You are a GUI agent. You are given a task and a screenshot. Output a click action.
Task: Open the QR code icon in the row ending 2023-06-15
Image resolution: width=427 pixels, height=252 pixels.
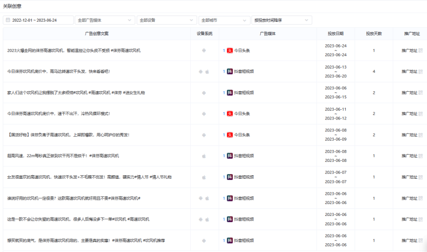(420, 93)
